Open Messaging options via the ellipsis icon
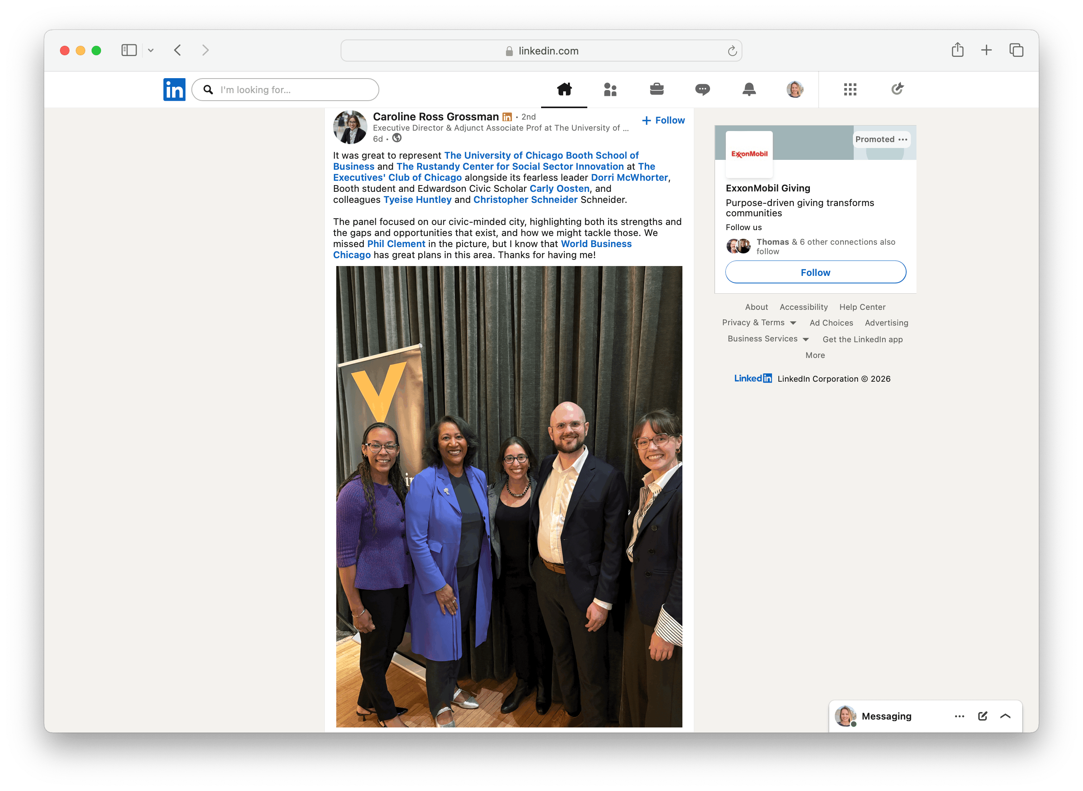This screenshot has width=1083, height=791. [959, 716]
